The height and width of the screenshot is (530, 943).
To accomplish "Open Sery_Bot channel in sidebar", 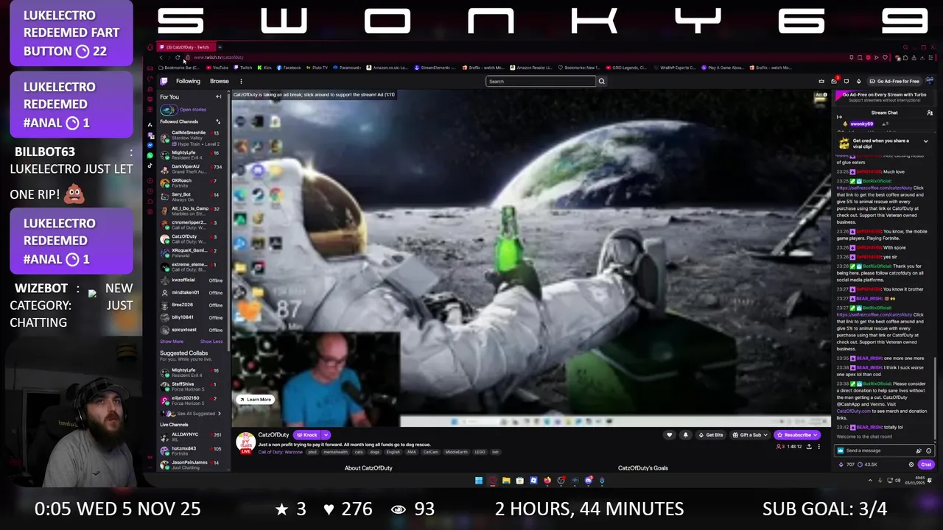I will coord(192,197).
